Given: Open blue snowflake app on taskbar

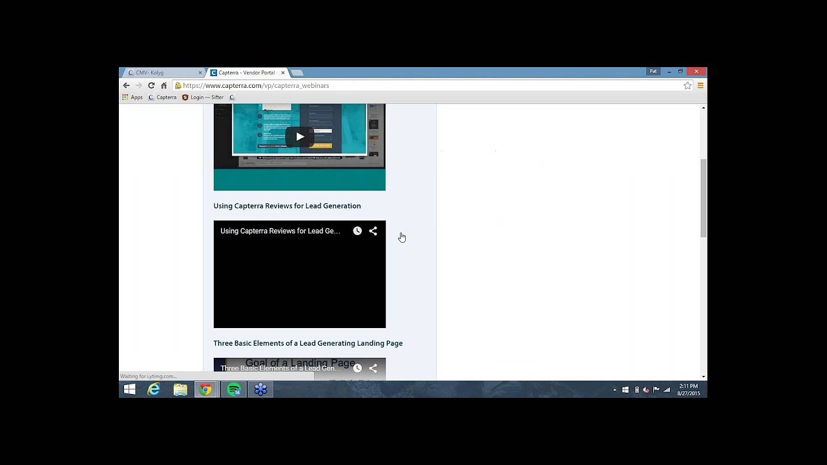Looking at the screenshot, I should (260, 389).
